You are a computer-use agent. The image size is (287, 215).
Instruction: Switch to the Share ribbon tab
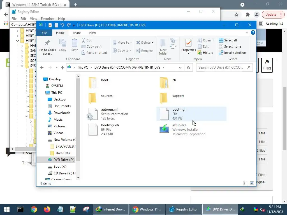coord(77,33)
